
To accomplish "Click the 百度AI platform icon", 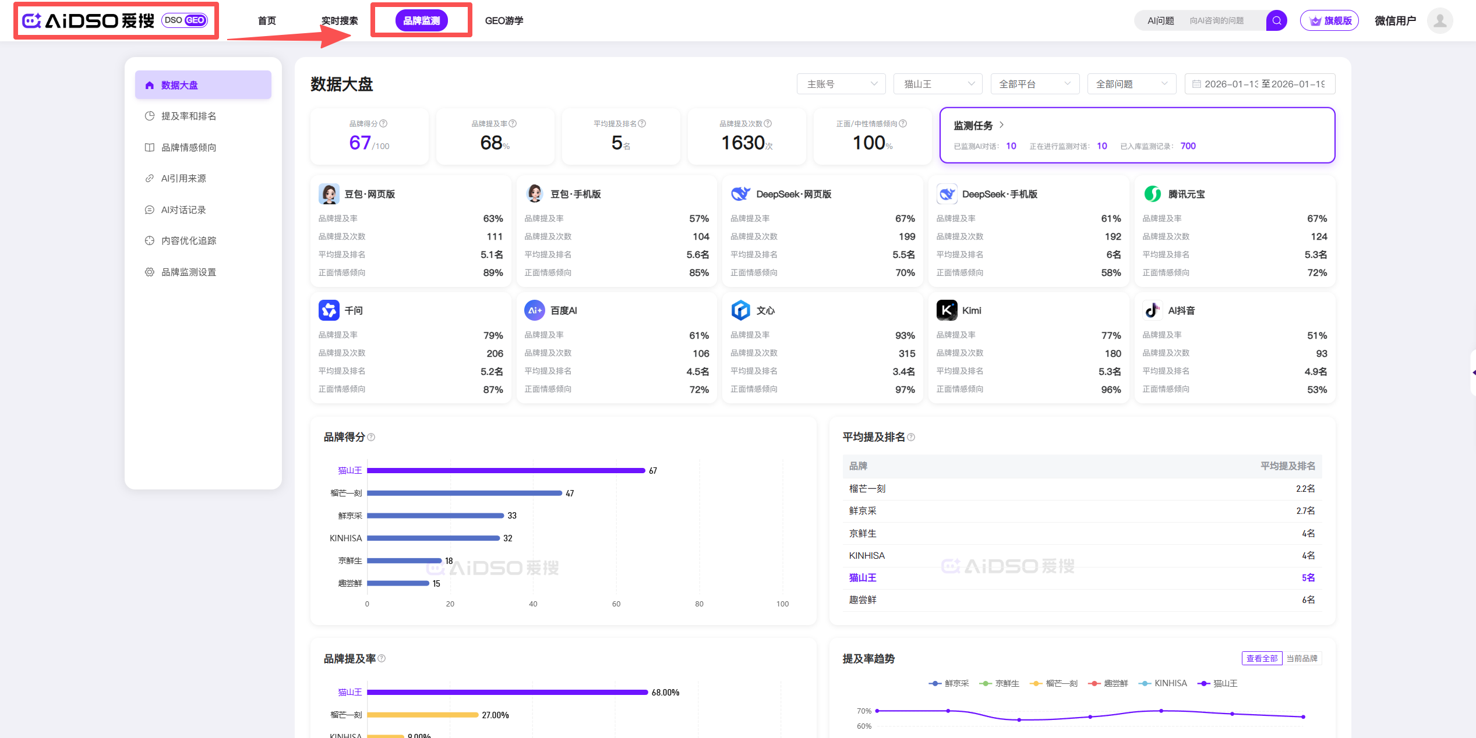I will point(534,310).
